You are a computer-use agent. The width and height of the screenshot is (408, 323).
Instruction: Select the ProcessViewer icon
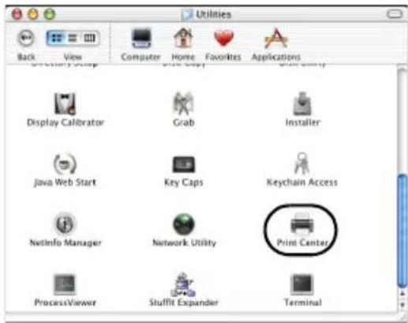click(65, 284)
